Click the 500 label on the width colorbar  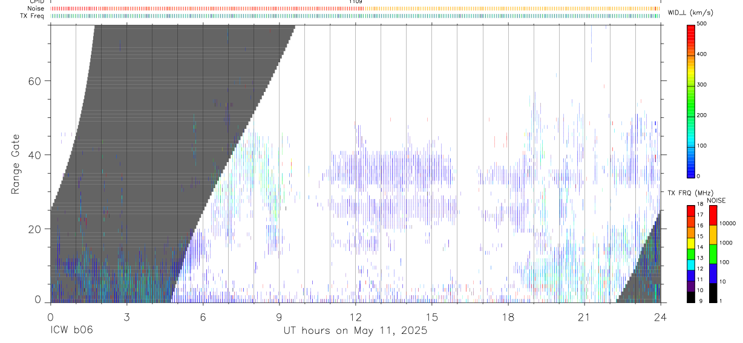pos(702,24)
